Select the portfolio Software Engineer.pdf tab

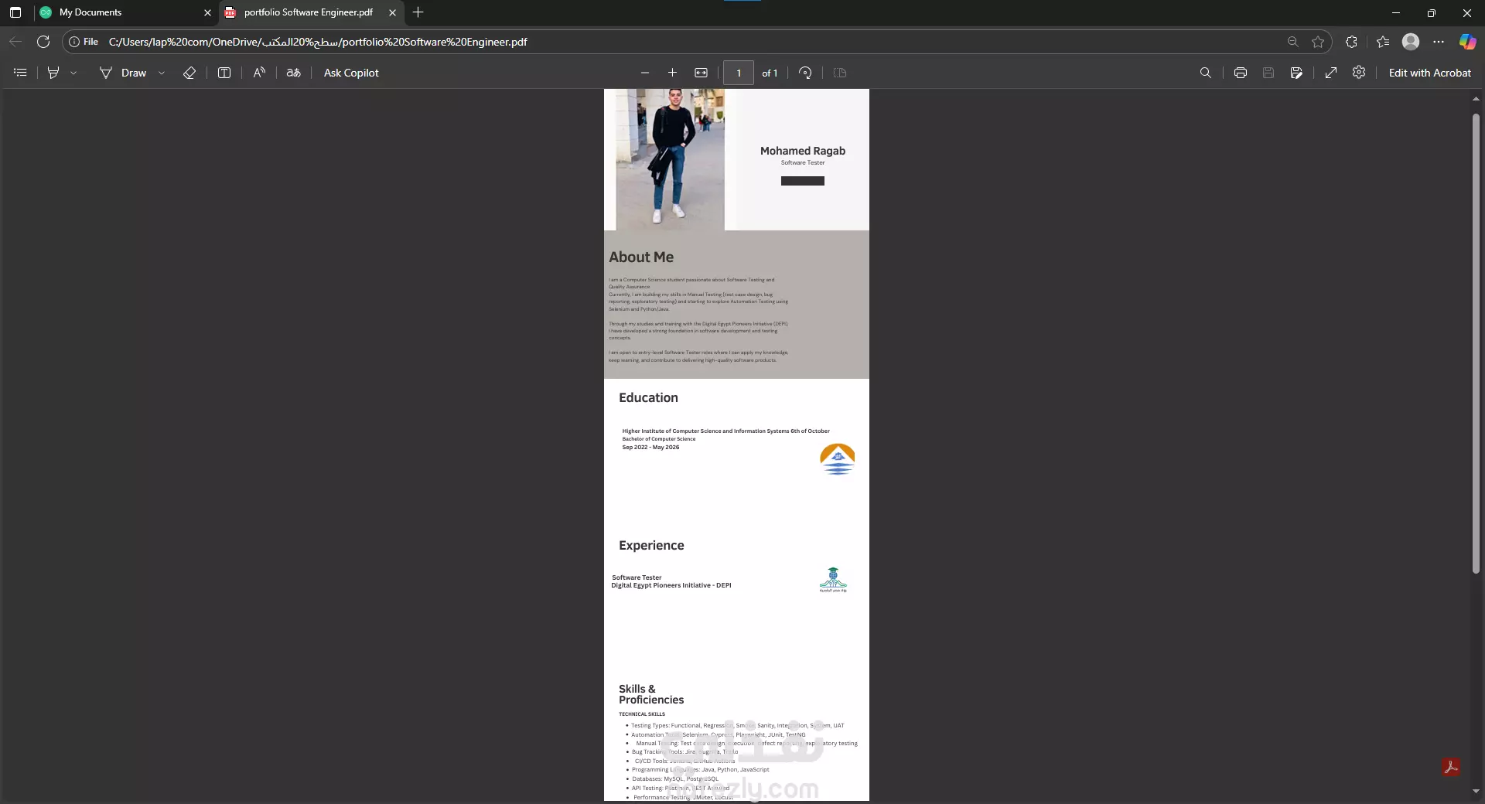(x=311, y=12)
